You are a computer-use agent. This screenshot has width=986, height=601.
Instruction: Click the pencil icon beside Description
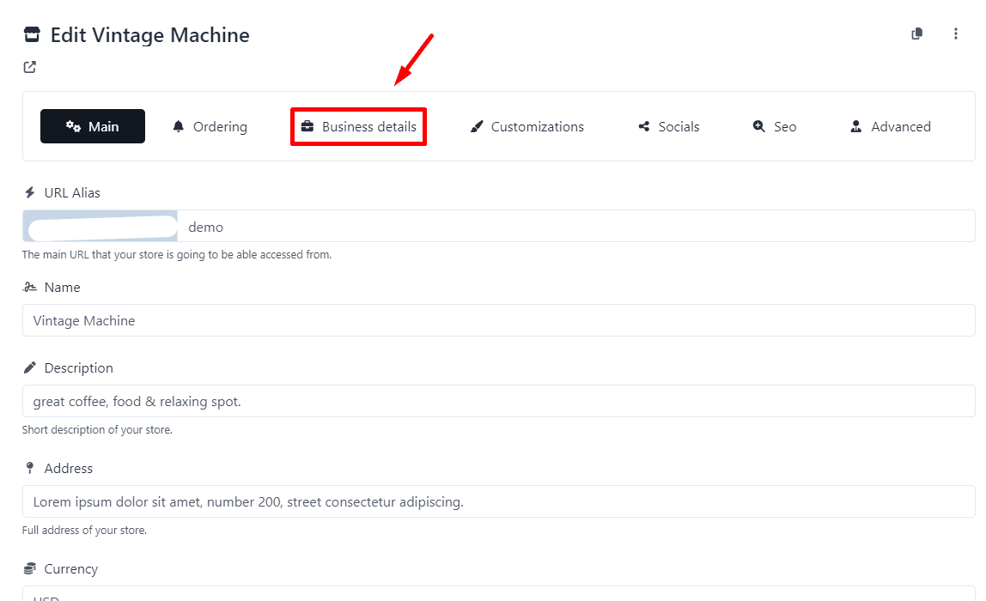tap(30, 367)
